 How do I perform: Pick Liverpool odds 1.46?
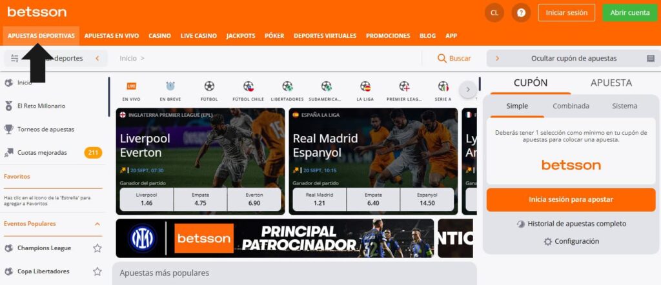(x=146, y=199)
